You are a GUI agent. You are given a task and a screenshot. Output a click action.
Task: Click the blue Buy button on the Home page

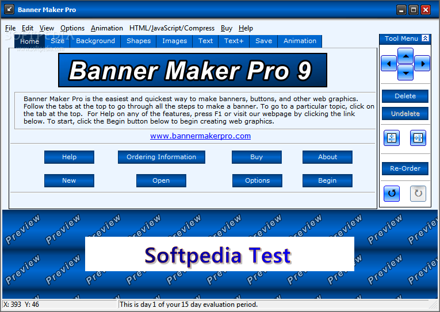coord(257,157)
